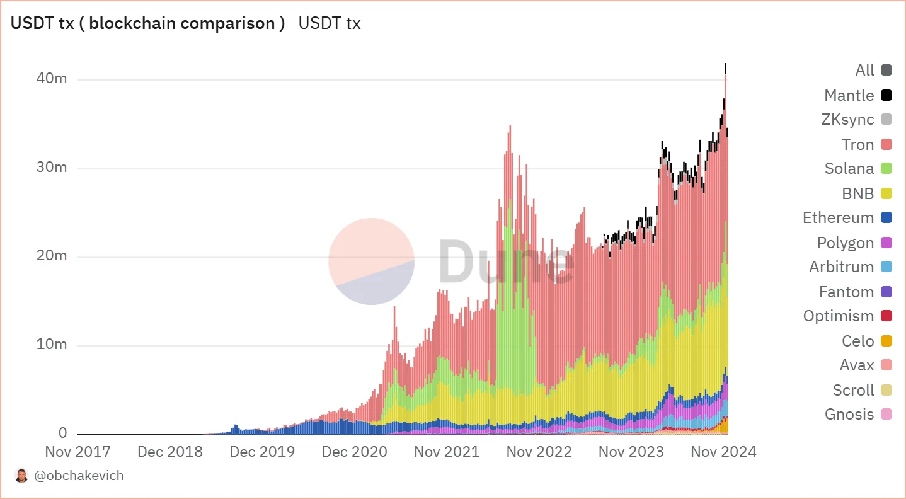Click the Nov 2024 x-axis label
The height and width of the screenshot is (499, 906).
(723, 451)
